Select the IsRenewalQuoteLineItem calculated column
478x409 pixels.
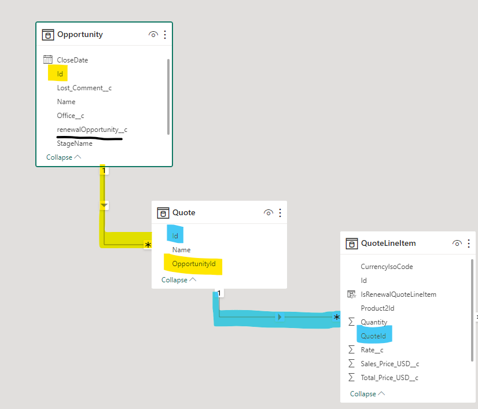399,294
